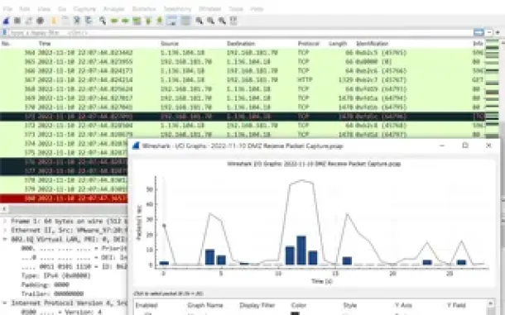
Task: Click the graph color swatch in the Color column
Action: [x=295, y=313]
